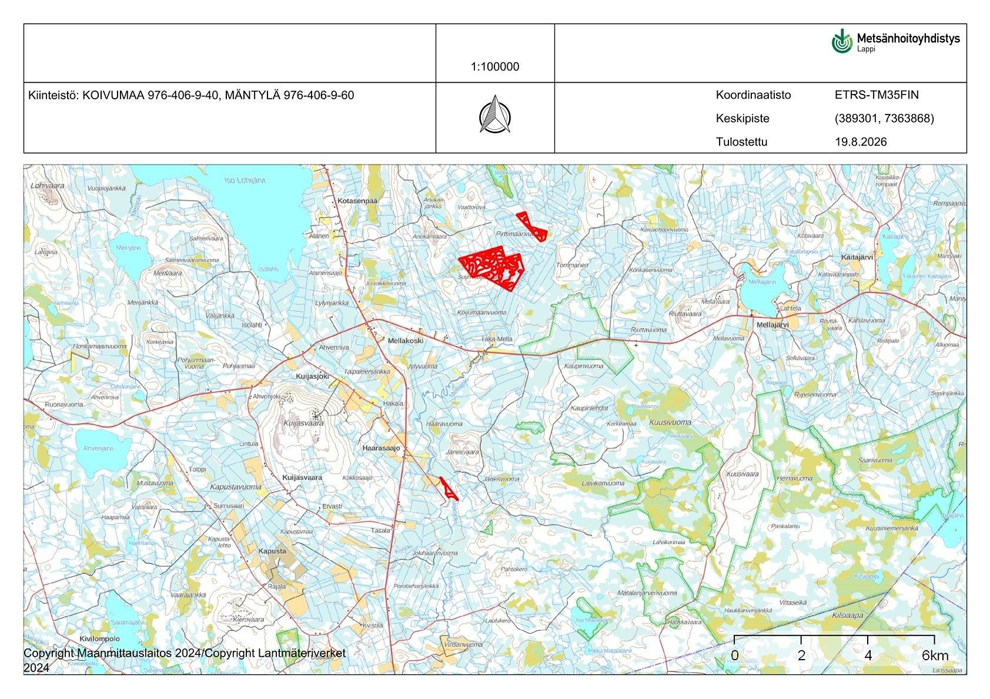Image resolution: width=990 pixels, height=699 pixels.
Task: Click the Riuttavaara label
Action: [x=685, y=314]
